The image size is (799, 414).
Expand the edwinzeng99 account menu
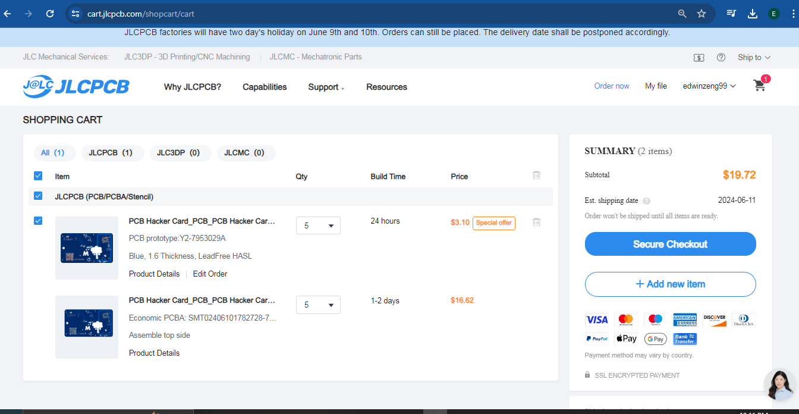[x=709, y=86]
